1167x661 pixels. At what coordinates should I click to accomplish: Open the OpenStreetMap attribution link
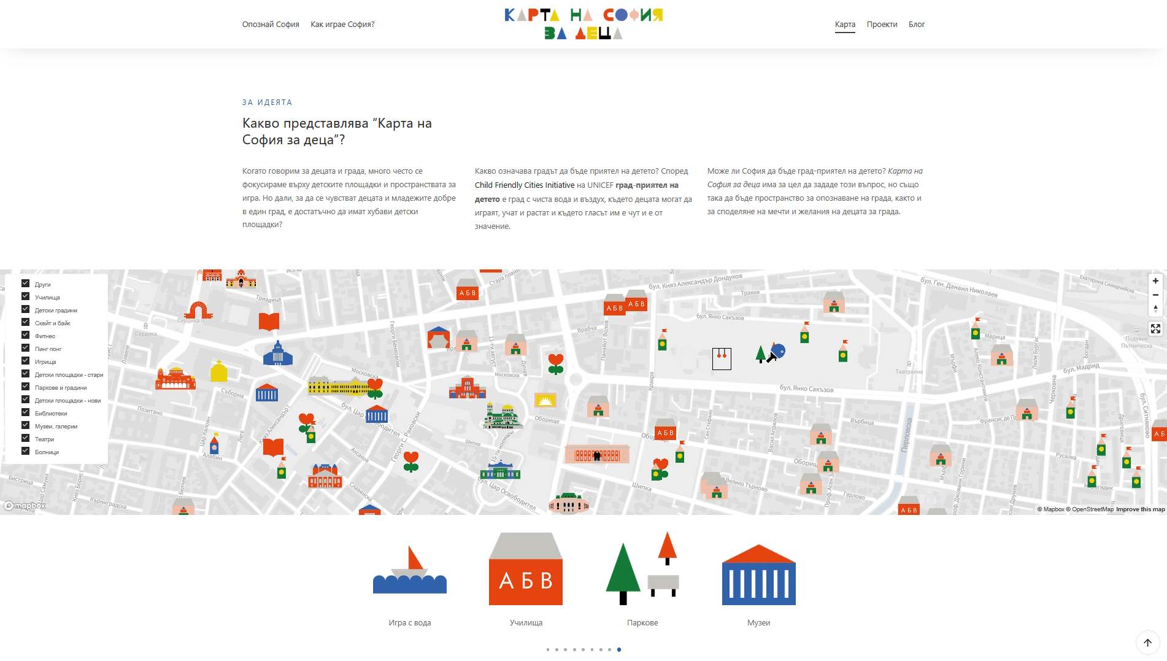1090,509
